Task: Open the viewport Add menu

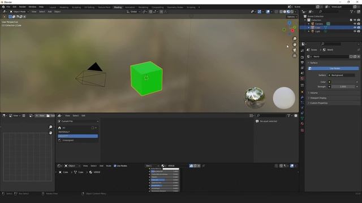Action: pyautogui.click(x=50, y=11)
